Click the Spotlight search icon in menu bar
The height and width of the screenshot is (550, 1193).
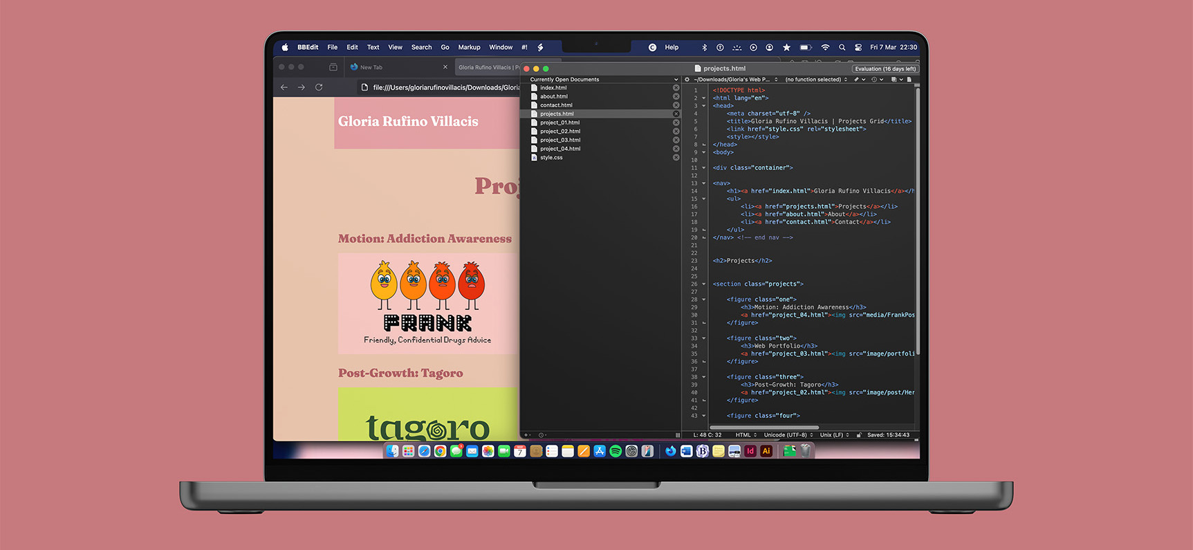(842, 47)
